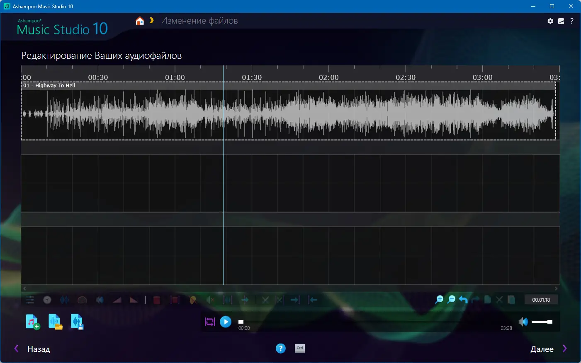This screenshot has width=581, height=363.
Task: Open the blue help circle at bottom
Action: point(281,349)
